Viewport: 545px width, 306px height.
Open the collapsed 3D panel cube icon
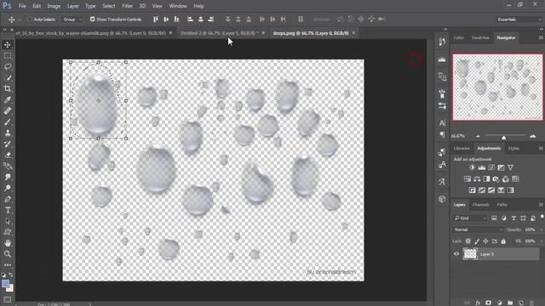point(442,199)
